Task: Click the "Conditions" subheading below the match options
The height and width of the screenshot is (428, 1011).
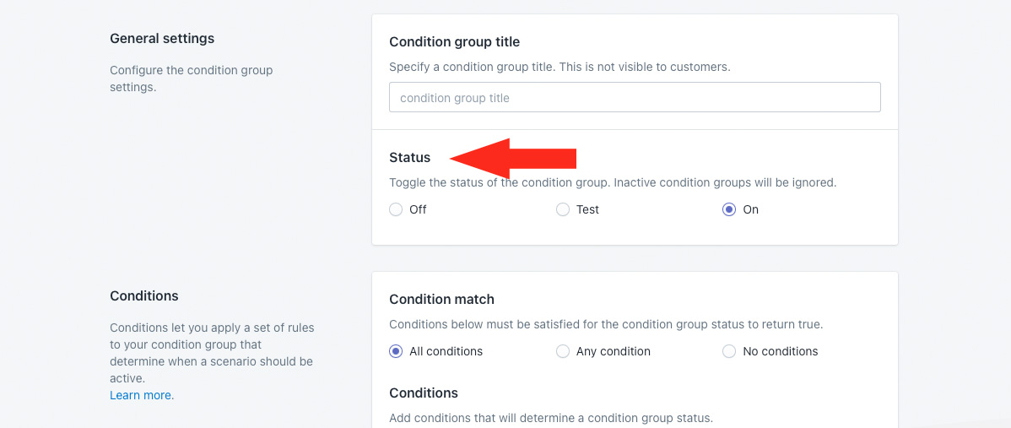Action: pyautogui.click(x=424, y=393)
